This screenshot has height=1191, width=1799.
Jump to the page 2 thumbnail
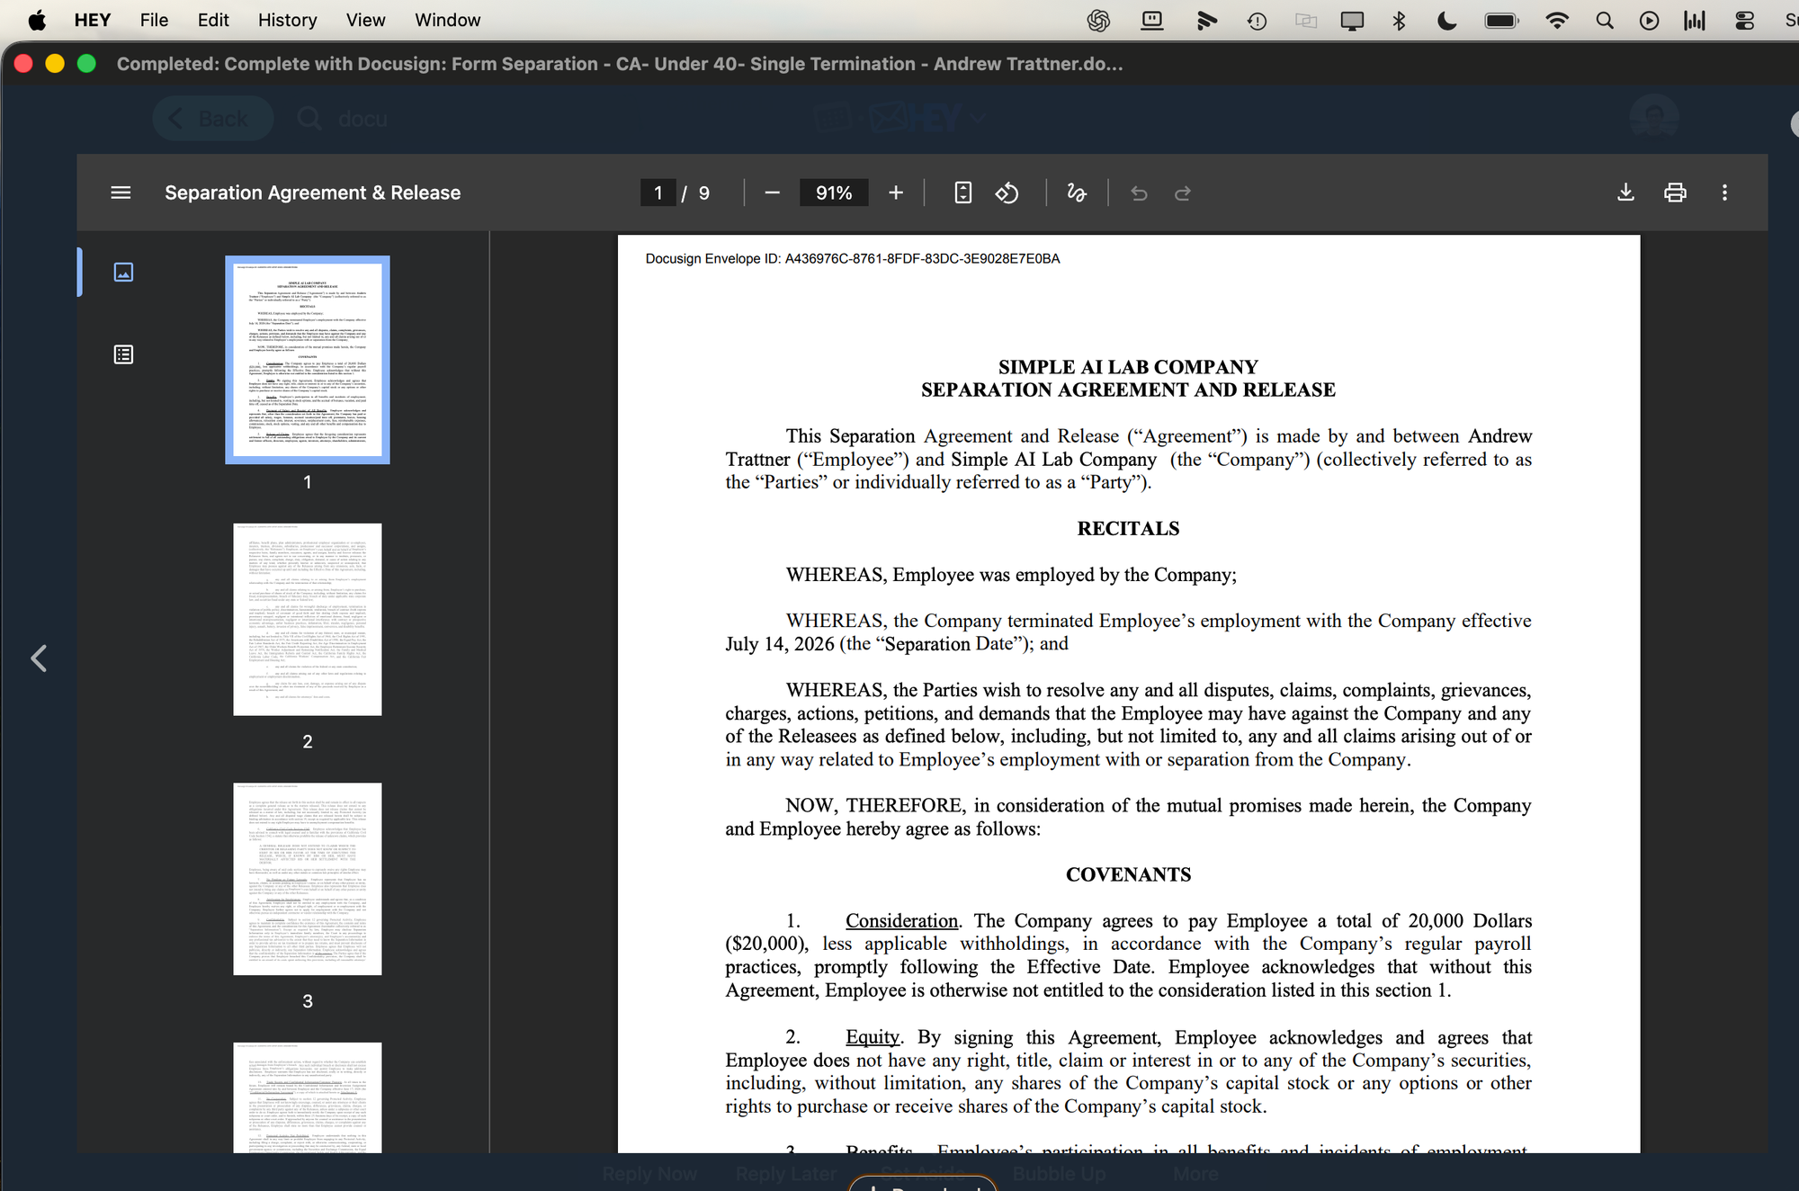tap(308, 620)
